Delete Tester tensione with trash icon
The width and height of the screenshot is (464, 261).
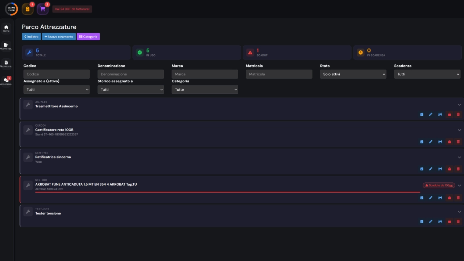point(458,221)
